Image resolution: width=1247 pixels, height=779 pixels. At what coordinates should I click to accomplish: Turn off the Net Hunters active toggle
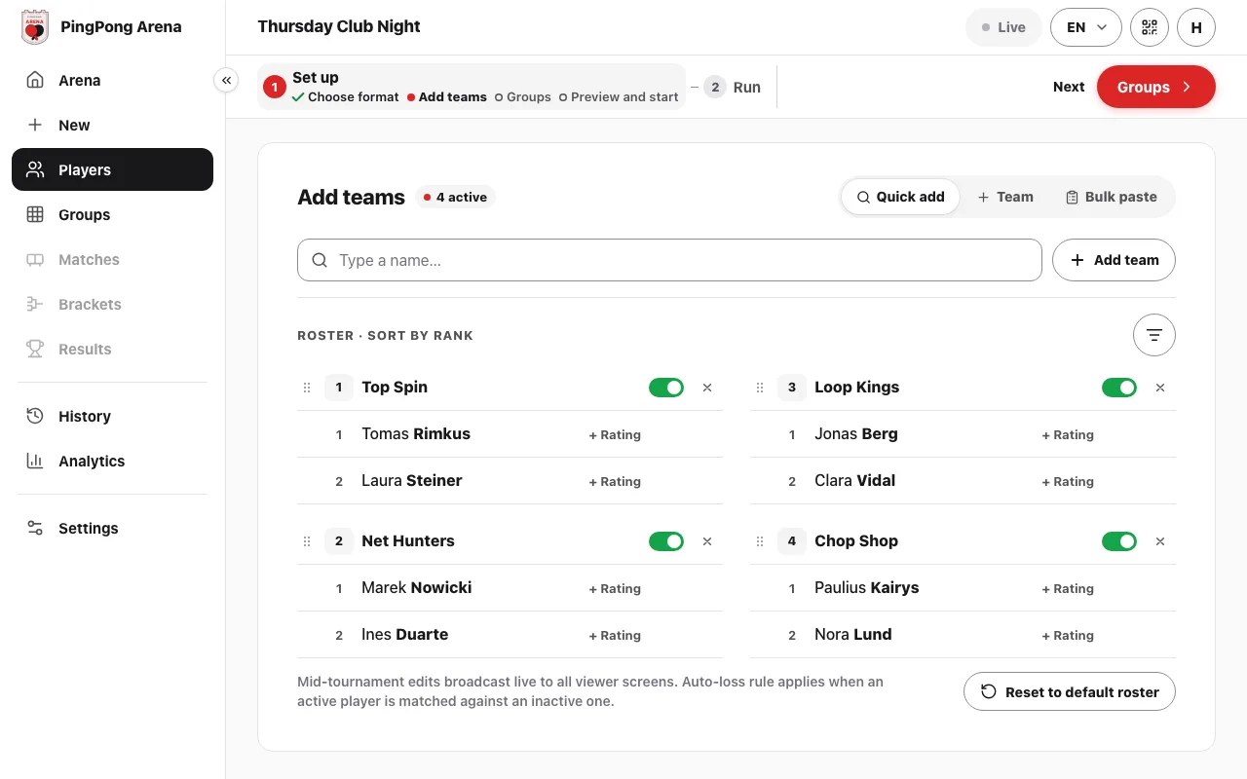[666, 541]
